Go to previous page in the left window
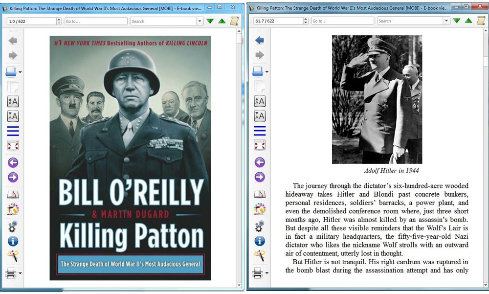 (13, 162)
